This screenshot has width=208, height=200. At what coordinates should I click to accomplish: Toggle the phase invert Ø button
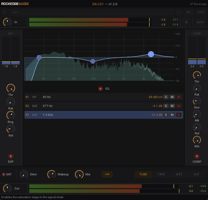pyautogui.click(x=186, y=22)
